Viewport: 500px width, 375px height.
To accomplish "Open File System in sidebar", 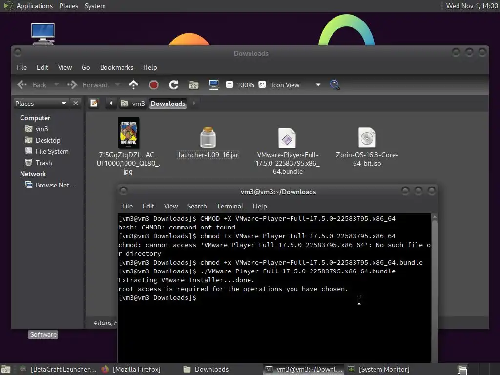I will pos(47,151).
